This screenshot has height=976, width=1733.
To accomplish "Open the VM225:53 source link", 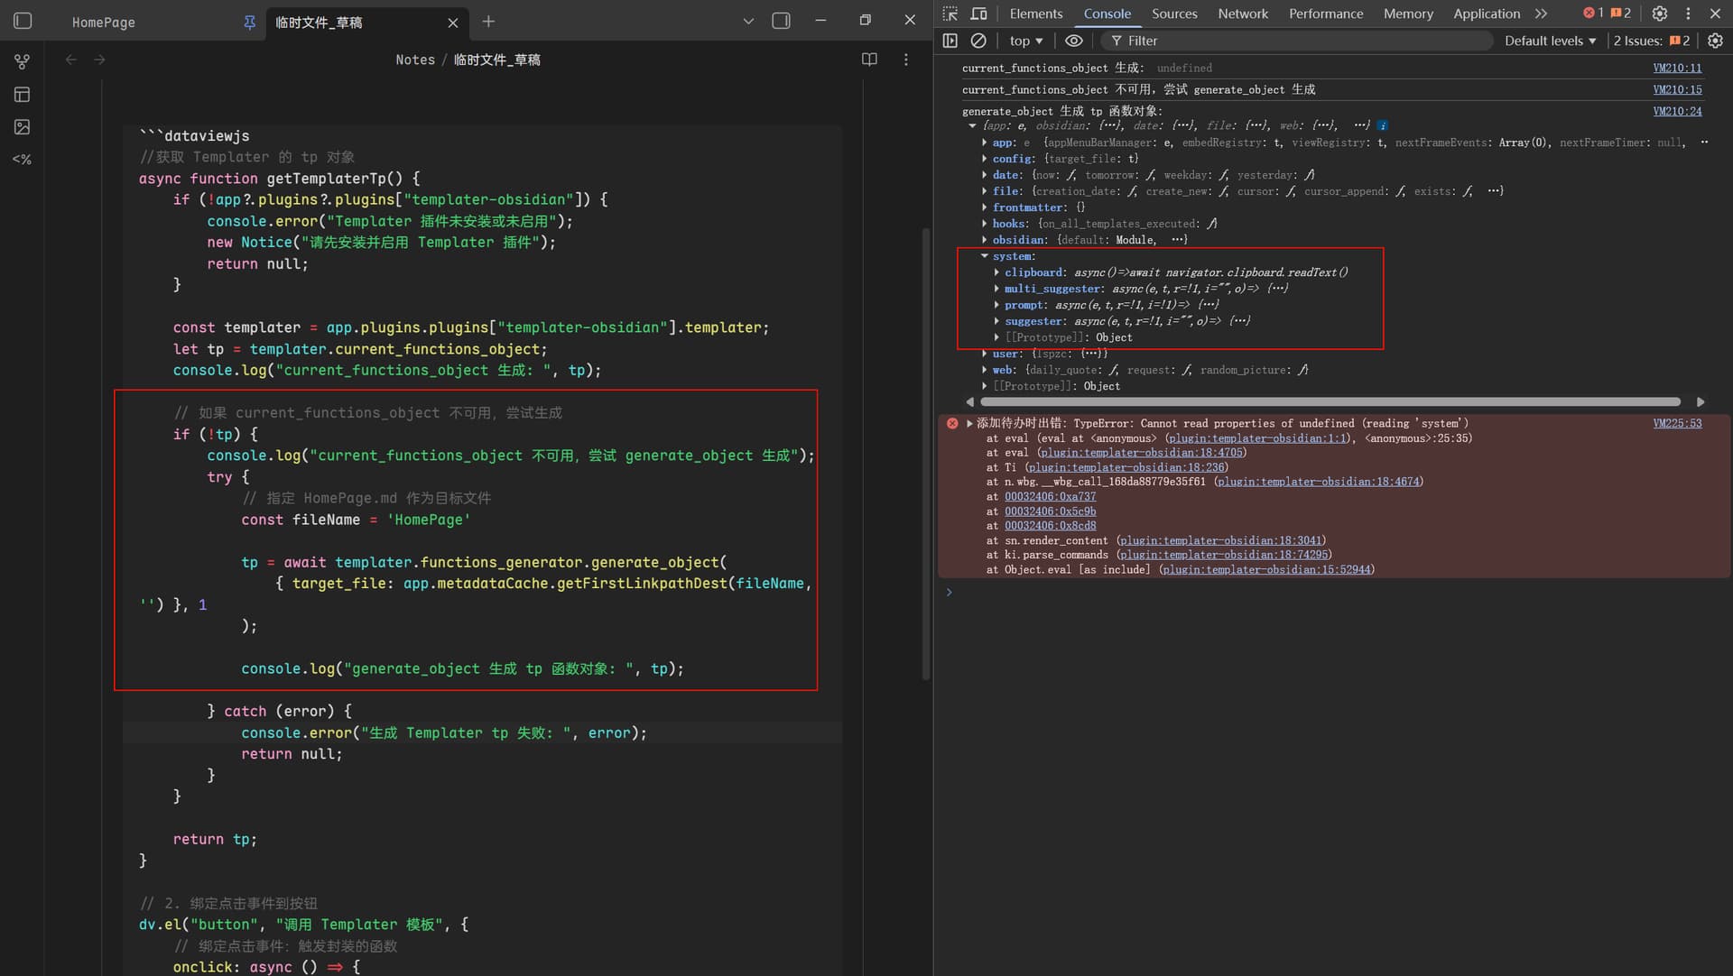I will (x=1677, y=423).
